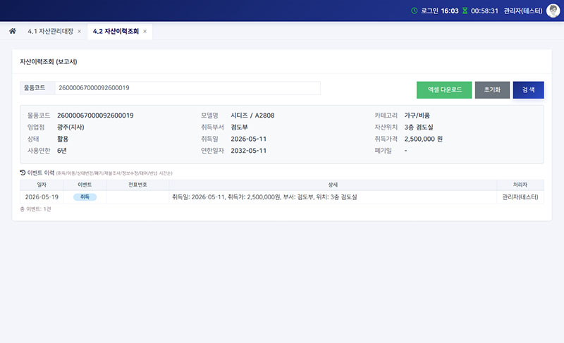This screenshot has height=343, width=564.
Task: Switch to the 4.1 자산관리대장 tab
Action: point(50,31)
